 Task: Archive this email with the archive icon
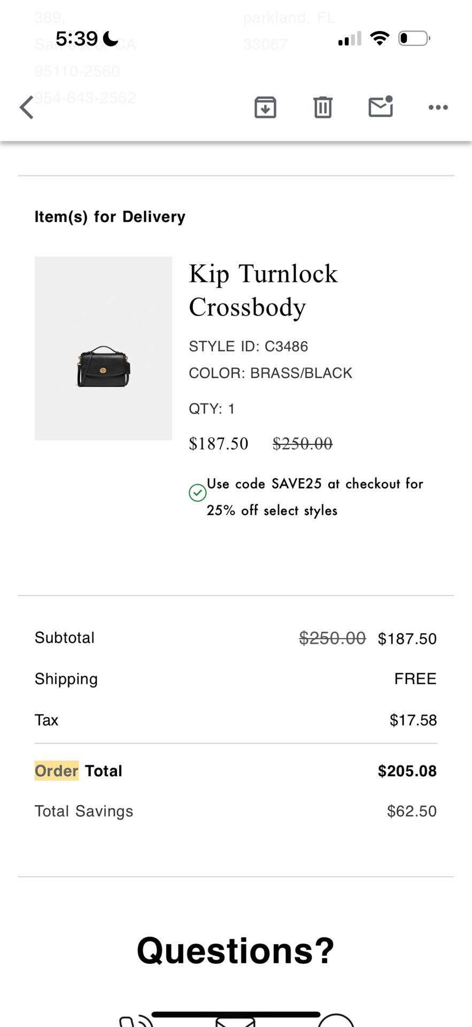(x=265, y=107)
